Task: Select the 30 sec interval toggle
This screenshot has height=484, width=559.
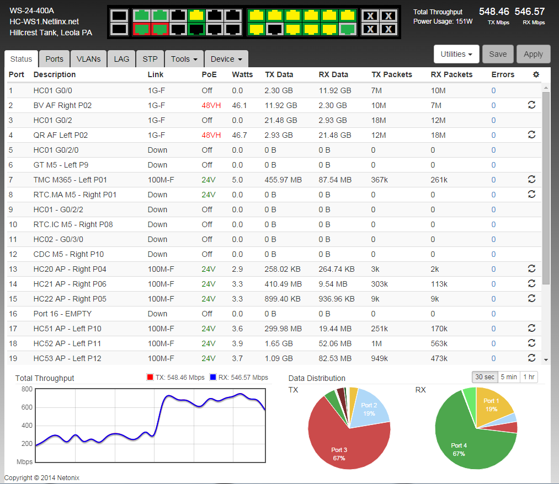Action: click(x=485, y=377)
